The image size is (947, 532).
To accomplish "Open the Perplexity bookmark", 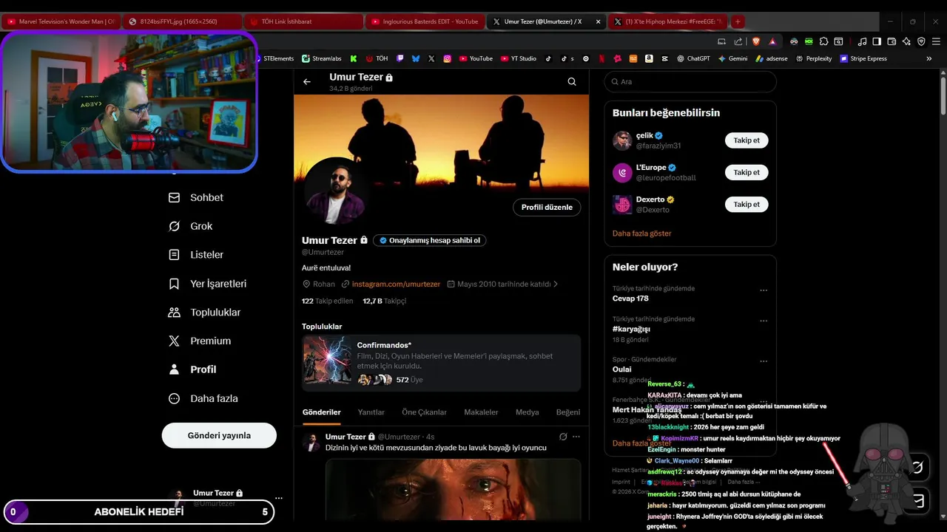I will [x=814, y=58].
